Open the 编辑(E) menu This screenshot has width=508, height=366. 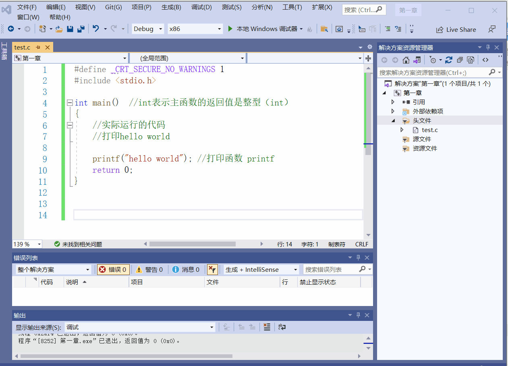56,7
